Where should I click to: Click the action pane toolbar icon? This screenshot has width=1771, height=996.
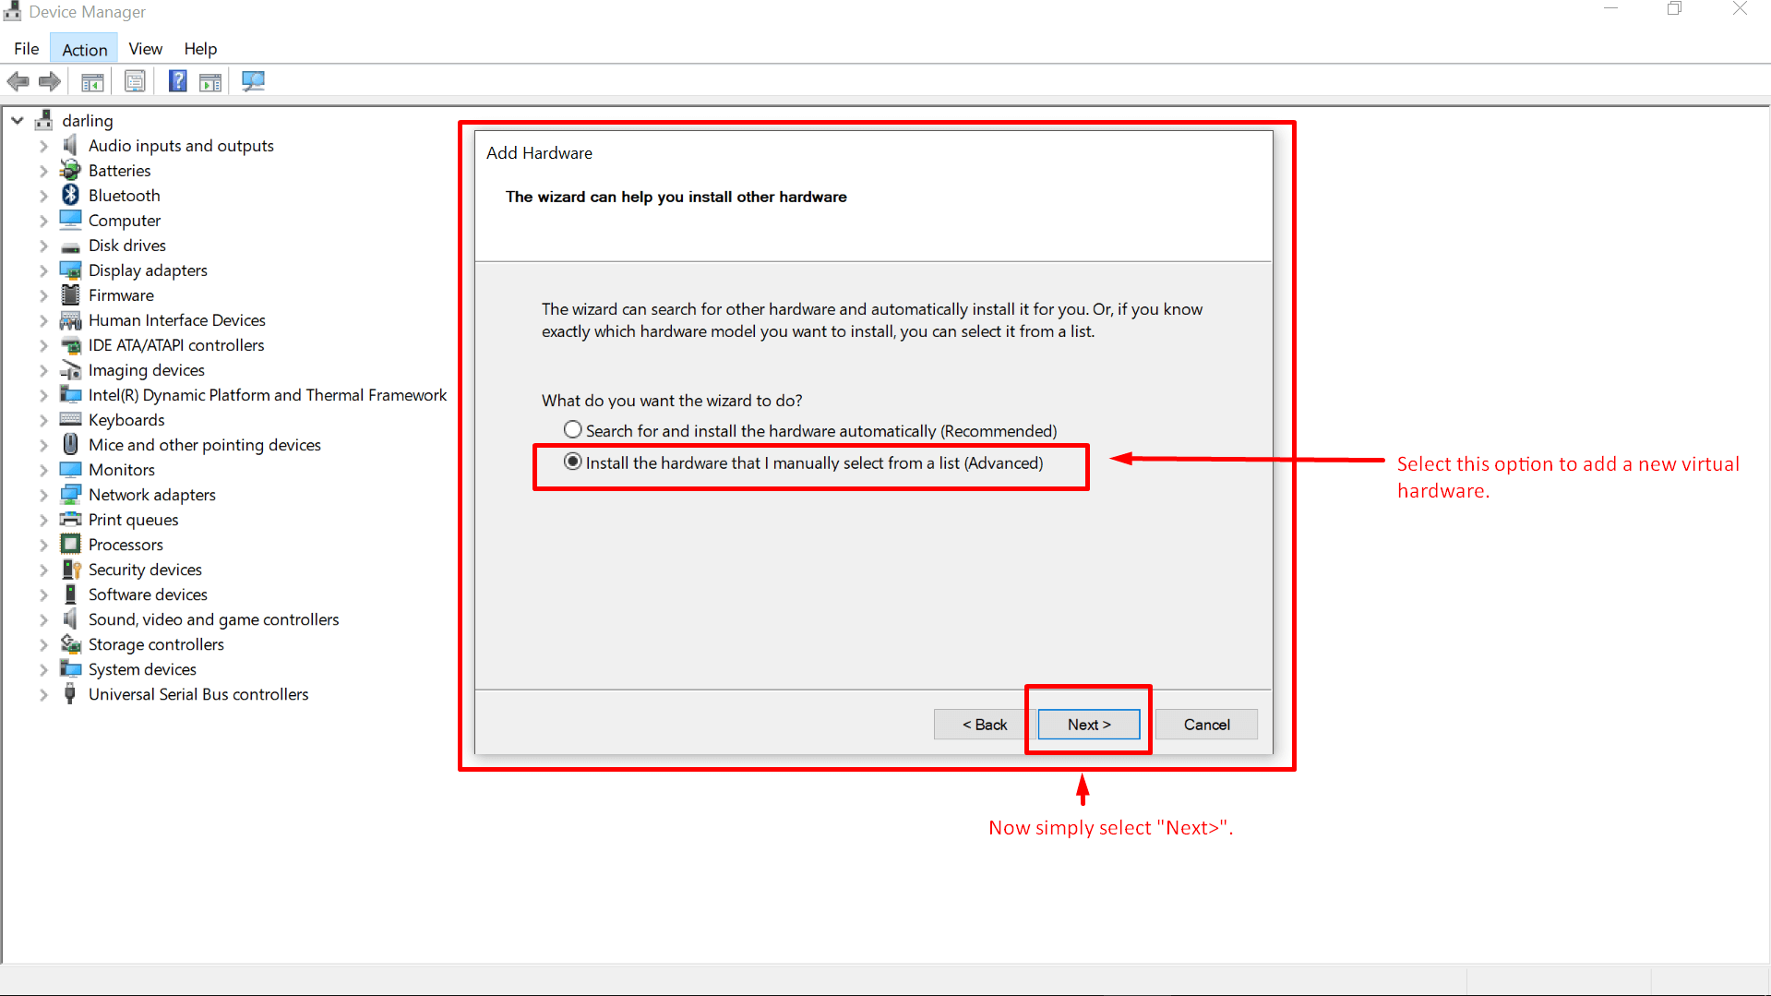[x=210, y=82]
